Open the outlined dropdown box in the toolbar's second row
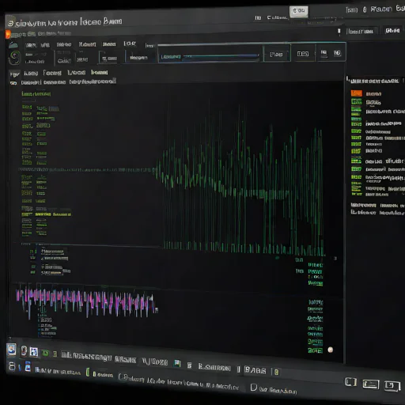Screen dimensions: 405x405 tap(108, 58)
